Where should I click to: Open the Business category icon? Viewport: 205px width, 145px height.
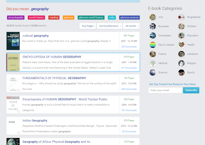152,26
